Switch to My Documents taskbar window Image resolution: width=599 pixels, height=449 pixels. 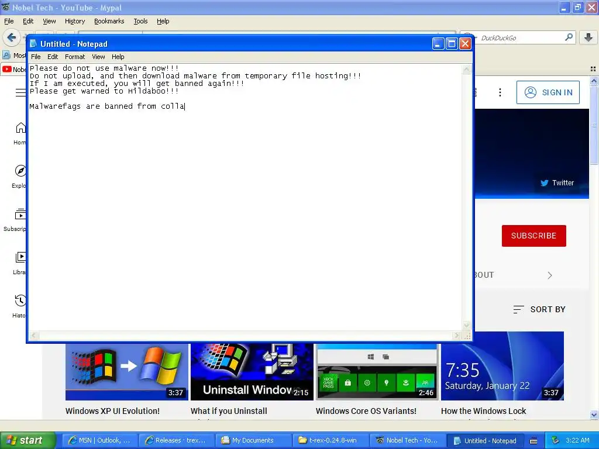pyautogui.click(x=253, y=440)
